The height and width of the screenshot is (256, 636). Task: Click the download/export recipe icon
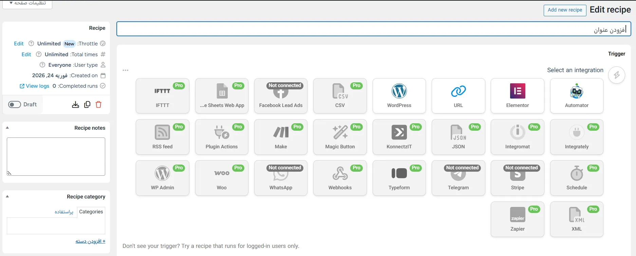[75, 105]
